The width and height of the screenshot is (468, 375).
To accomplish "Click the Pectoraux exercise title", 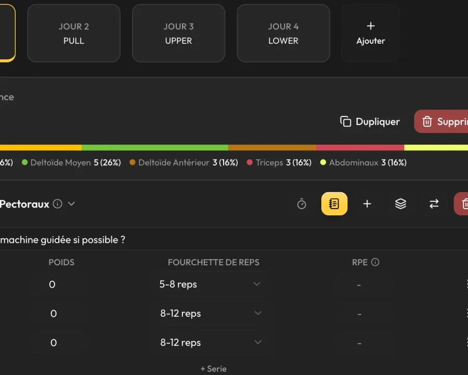I will coord(24,204).
